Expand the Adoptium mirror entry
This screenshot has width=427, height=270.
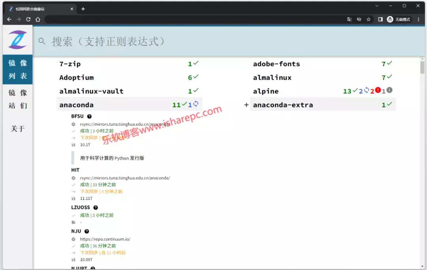(129, 77)
